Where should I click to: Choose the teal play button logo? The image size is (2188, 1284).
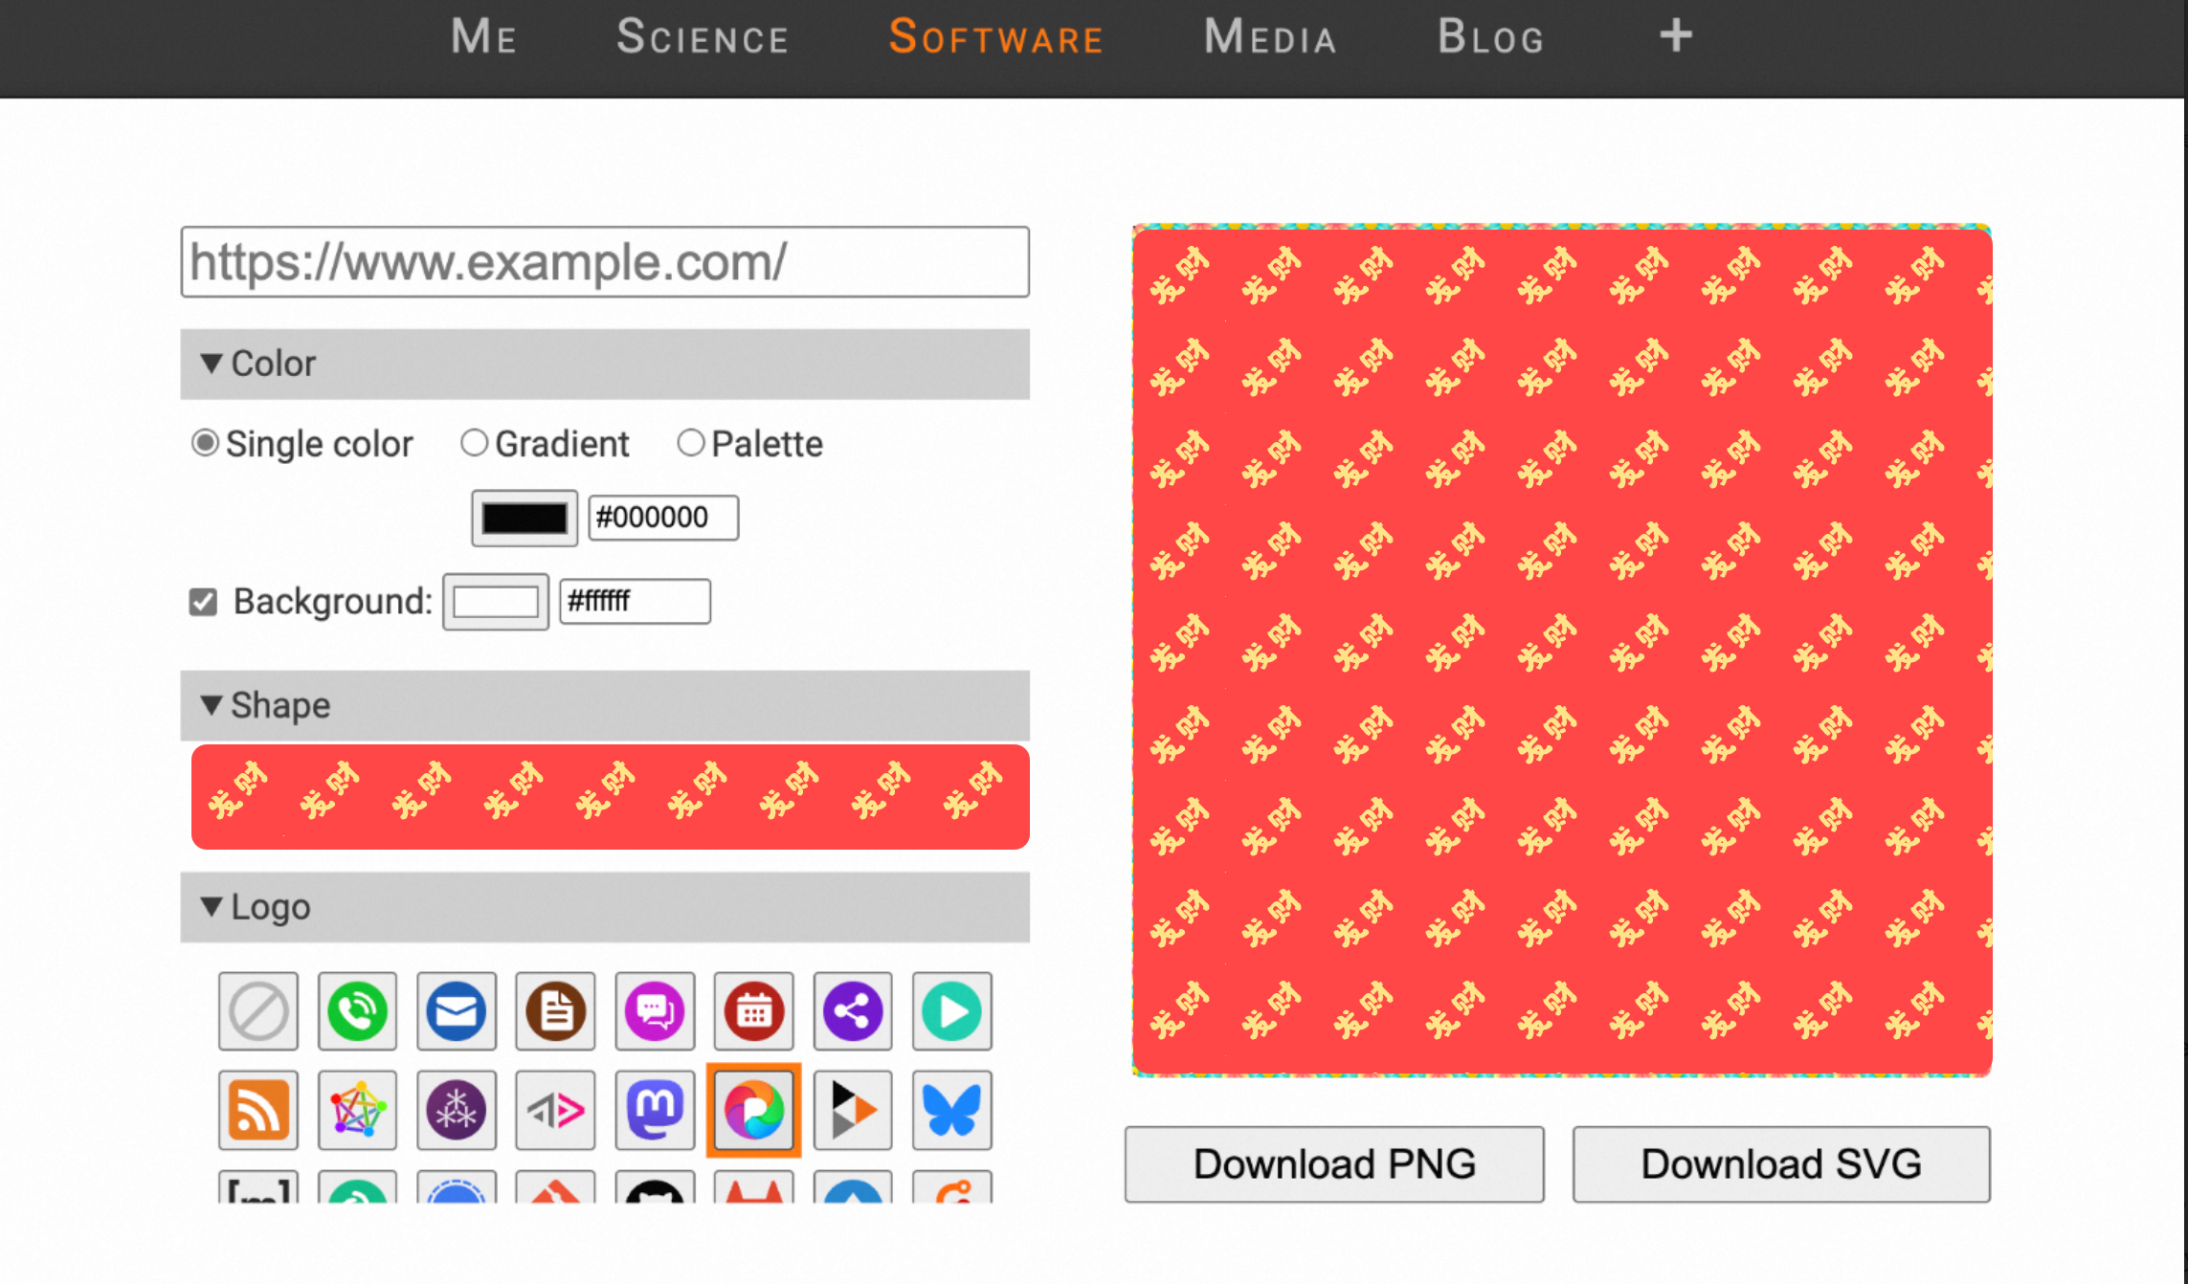pos(951,1011)
